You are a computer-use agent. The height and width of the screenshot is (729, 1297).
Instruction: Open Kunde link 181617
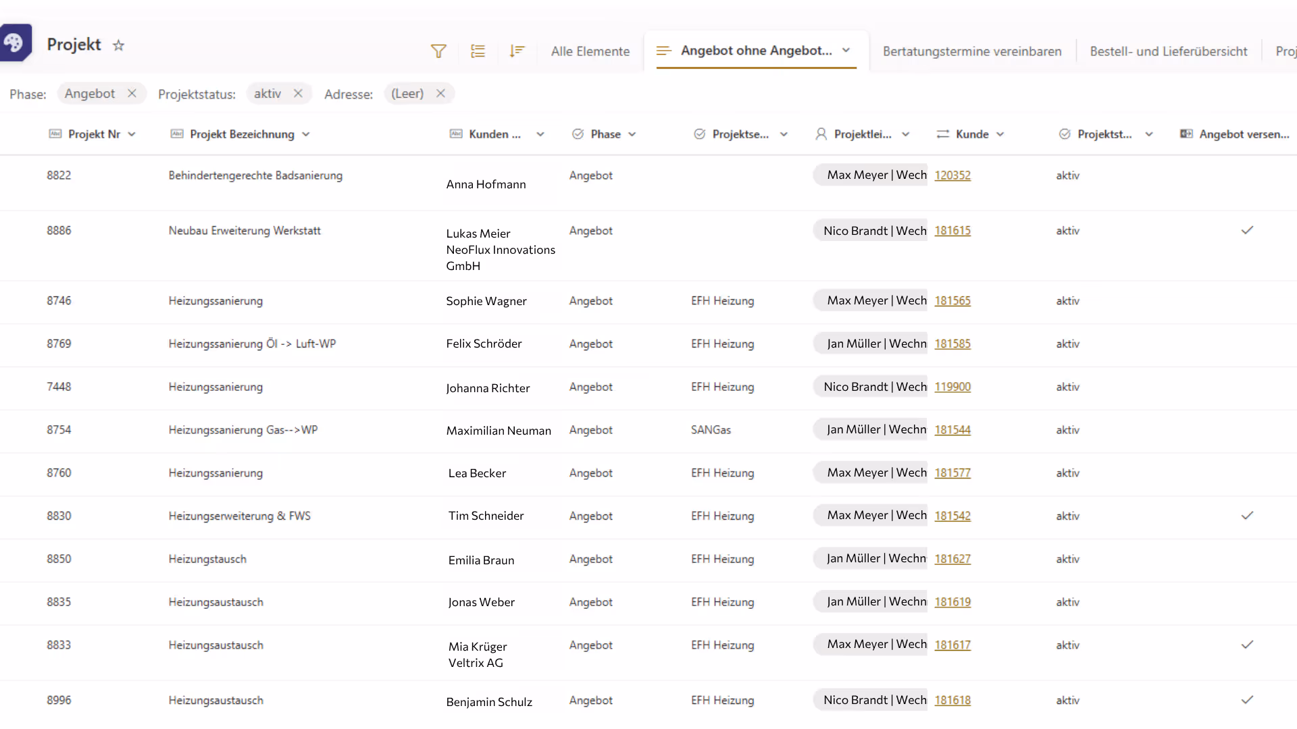(x=952, y=645)
